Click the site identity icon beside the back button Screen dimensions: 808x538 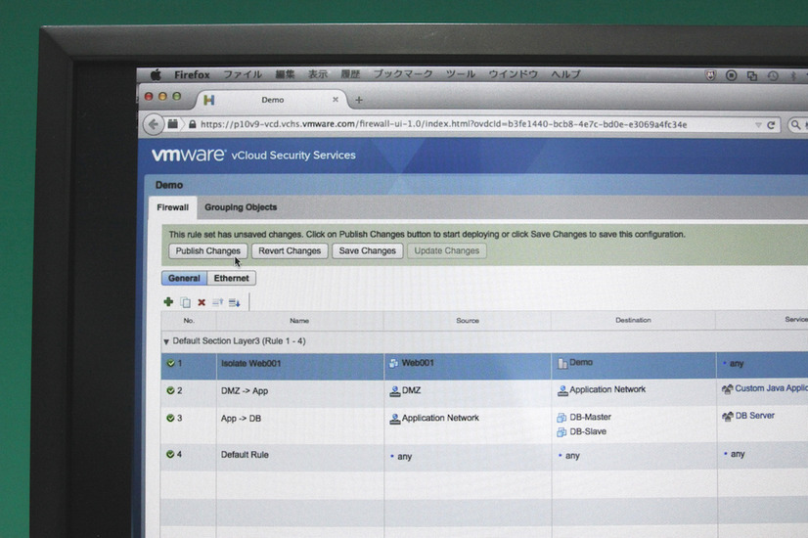tap(173, 123)
